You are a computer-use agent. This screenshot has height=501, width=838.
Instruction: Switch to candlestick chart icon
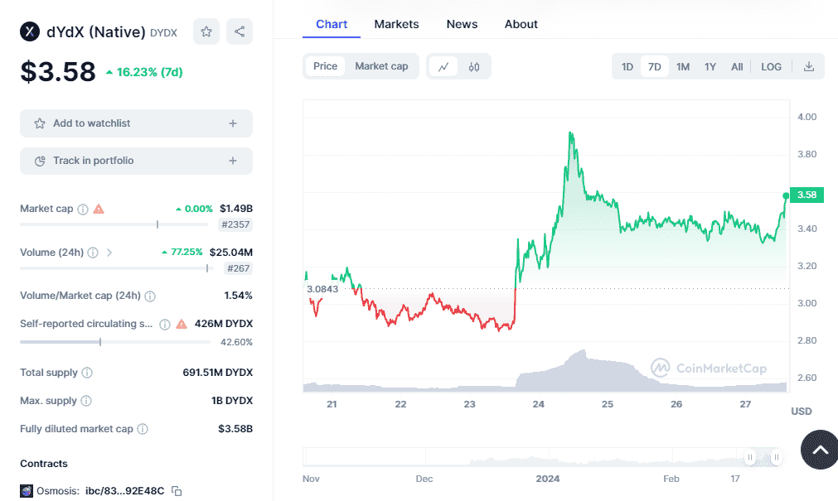474,67
